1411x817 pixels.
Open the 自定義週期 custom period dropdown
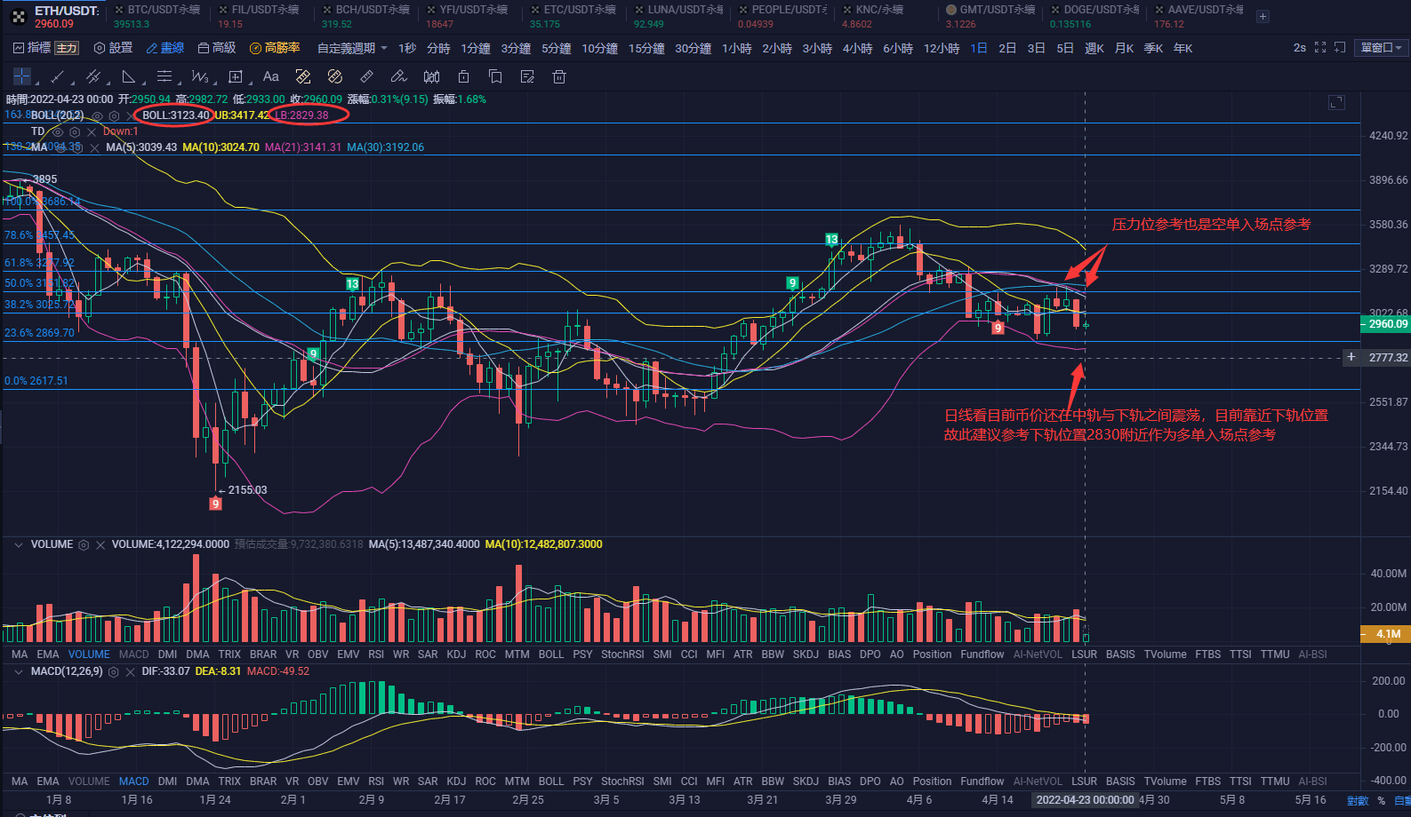click(x=352, y=48)
